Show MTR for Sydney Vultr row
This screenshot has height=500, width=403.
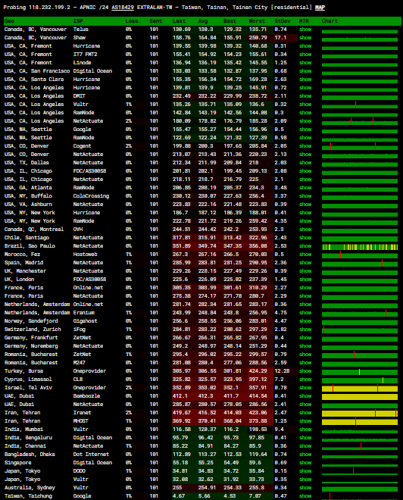click(x=305, y=488)
